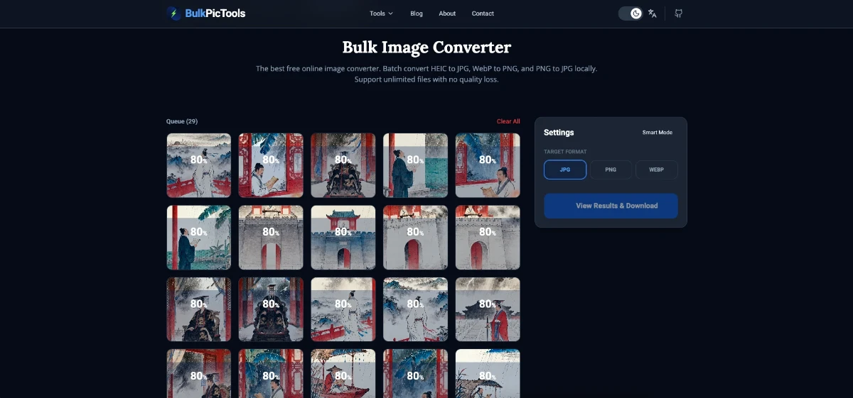Screen dimensions: 853x398
Task: Choose WEBP target format
Action: 656,170
